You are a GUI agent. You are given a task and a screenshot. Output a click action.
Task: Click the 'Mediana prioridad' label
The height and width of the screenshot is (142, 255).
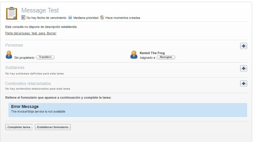point(86,18)
